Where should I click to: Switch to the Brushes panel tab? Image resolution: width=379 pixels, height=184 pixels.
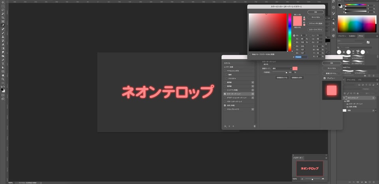[x=361, y=36]
